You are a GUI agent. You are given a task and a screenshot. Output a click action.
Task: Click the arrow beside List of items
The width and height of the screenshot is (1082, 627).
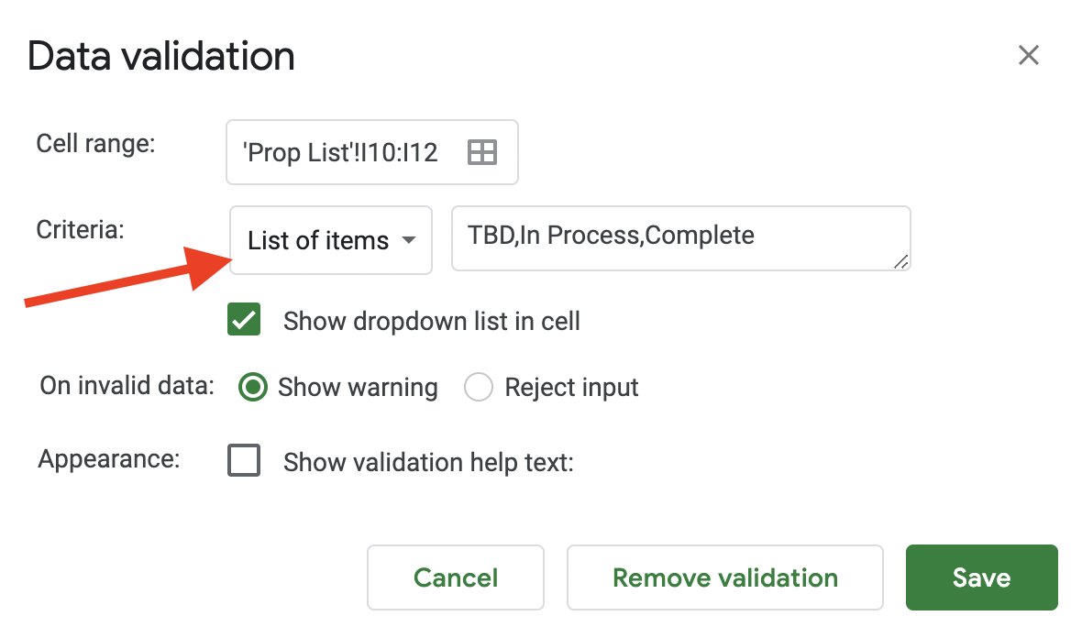409,241
